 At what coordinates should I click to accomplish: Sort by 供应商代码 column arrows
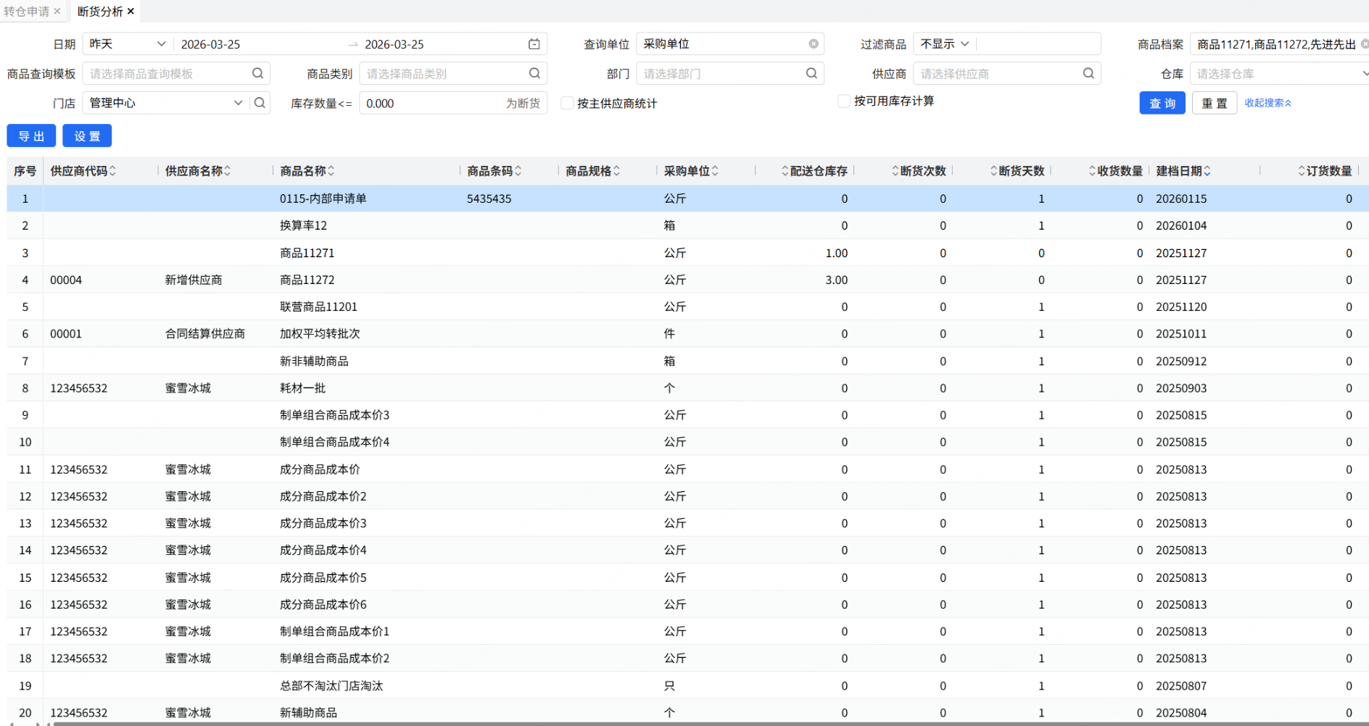pyautogui.click(x=112, y=171)
